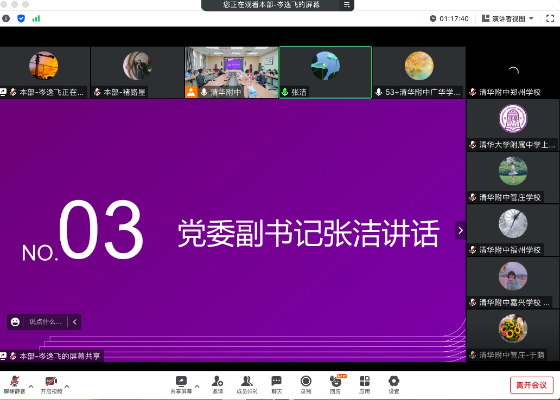The image size is (560, 400).
Task: Toggle full screen mode at top-right
Action: pos(550,18)
